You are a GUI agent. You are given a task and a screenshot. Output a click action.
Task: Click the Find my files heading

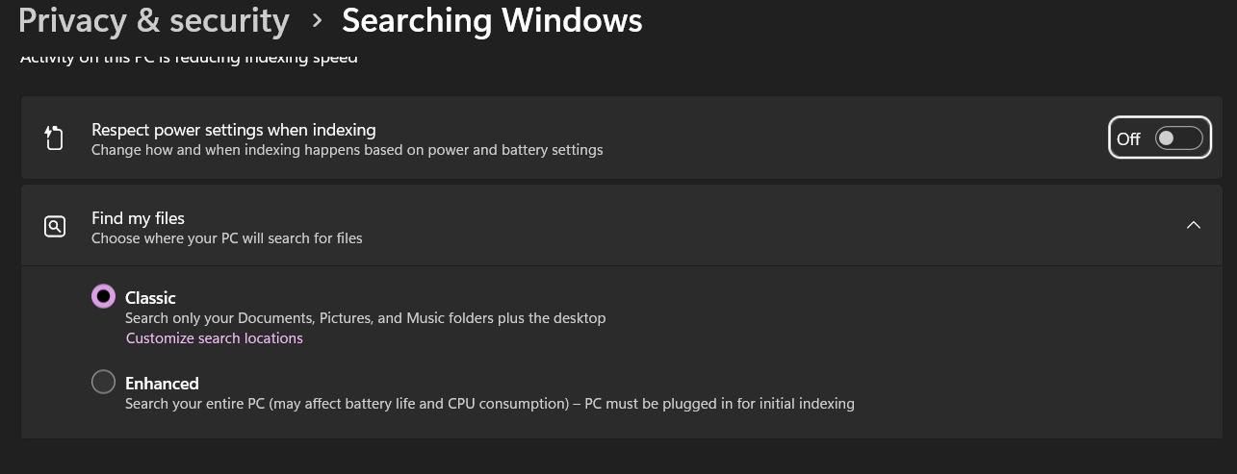pos(138,218)
